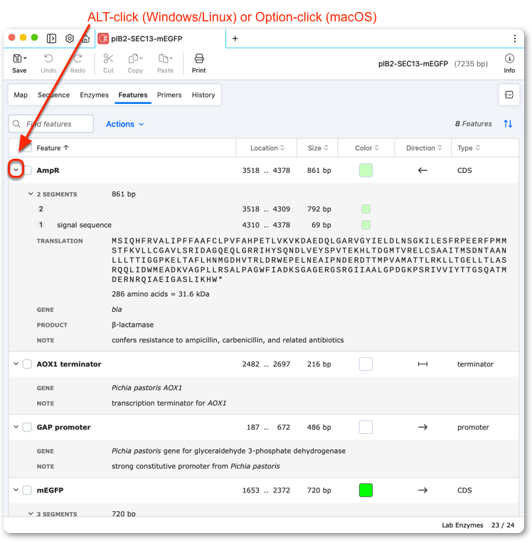Click the Lab Enzymes status label
This screenshot has width=532, height=543.
coord(462,525)
